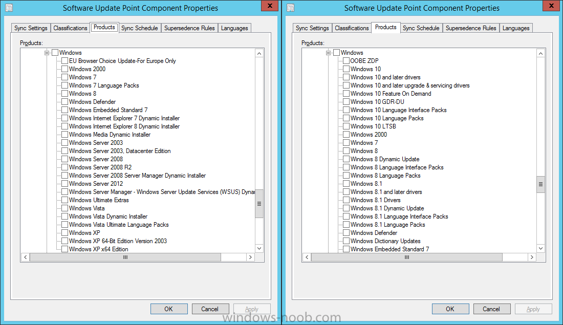
Task: Check Windows 10 LTSB in right window
Action: click(x=346, y=126)
